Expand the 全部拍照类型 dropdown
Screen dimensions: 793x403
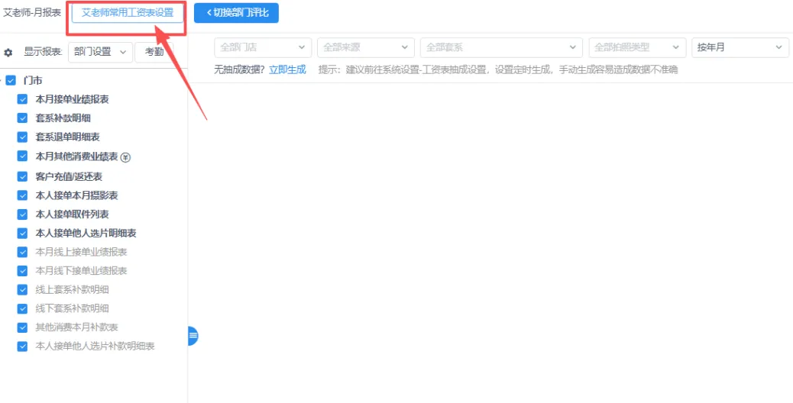click(x=637, y=47)
